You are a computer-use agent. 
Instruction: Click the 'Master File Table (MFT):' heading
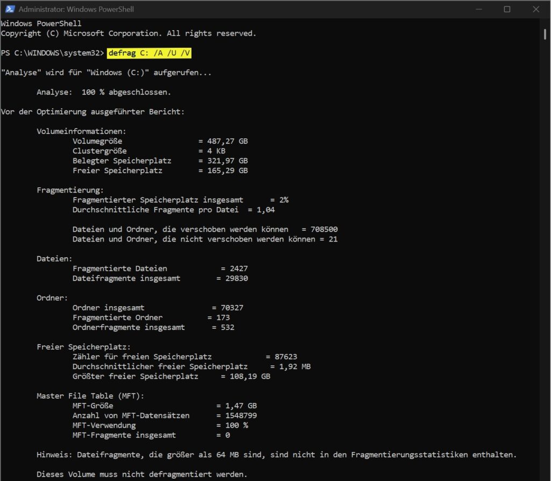90,396
